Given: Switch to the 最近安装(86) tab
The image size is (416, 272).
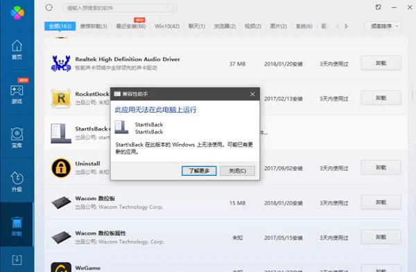Looking at the screenshot, I should coord(131,26).
